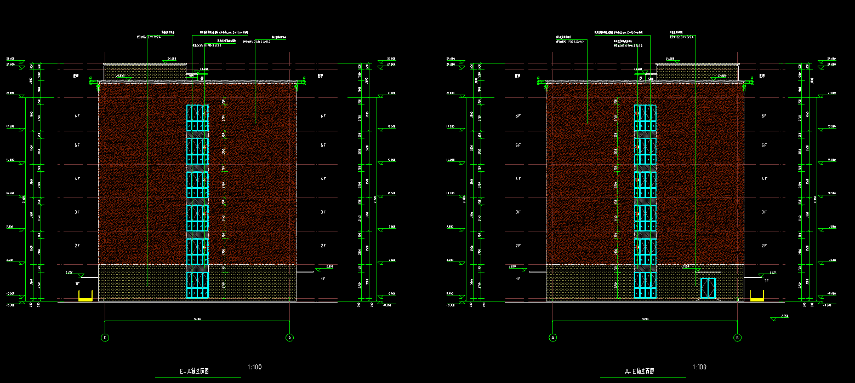Click the 3F label right of the E-A elevation

tap(323, 212)
